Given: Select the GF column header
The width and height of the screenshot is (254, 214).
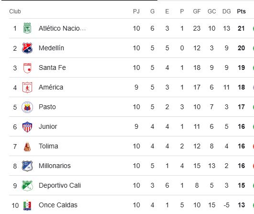Looking at the screenshot, I should click(x=197, y=11).
